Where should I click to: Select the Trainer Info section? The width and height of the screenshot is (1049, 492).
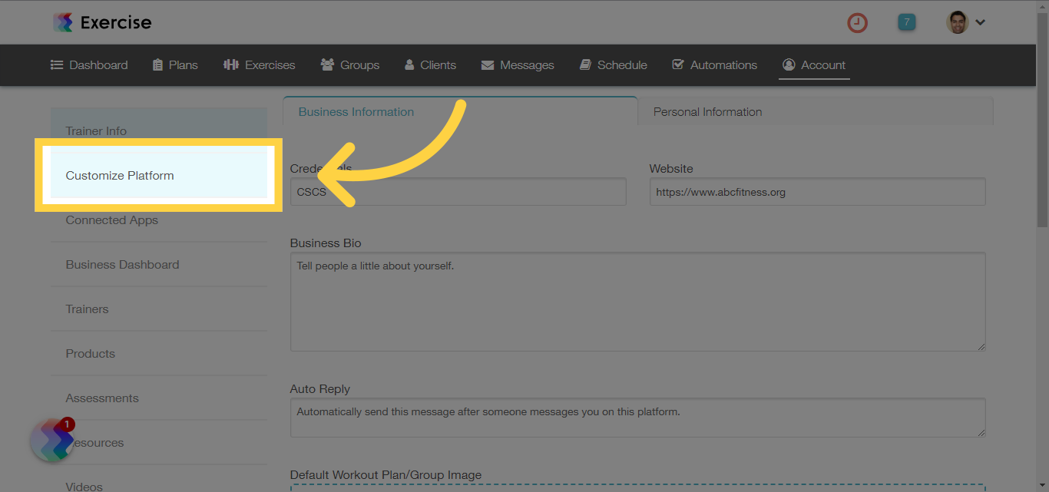coord(96,130)
